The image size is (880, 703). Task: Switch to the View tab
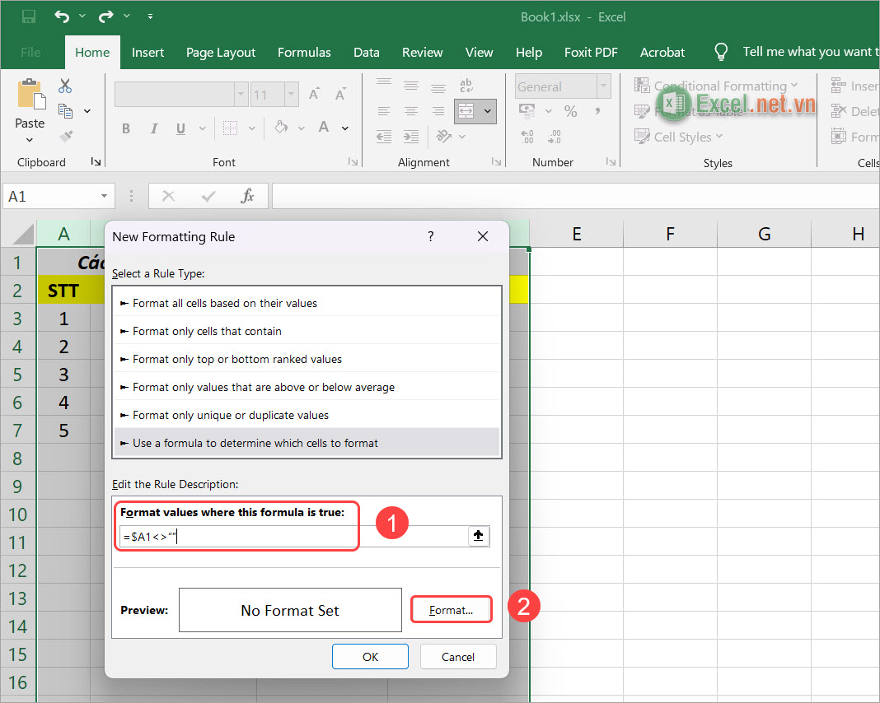(x=480, y=52)
